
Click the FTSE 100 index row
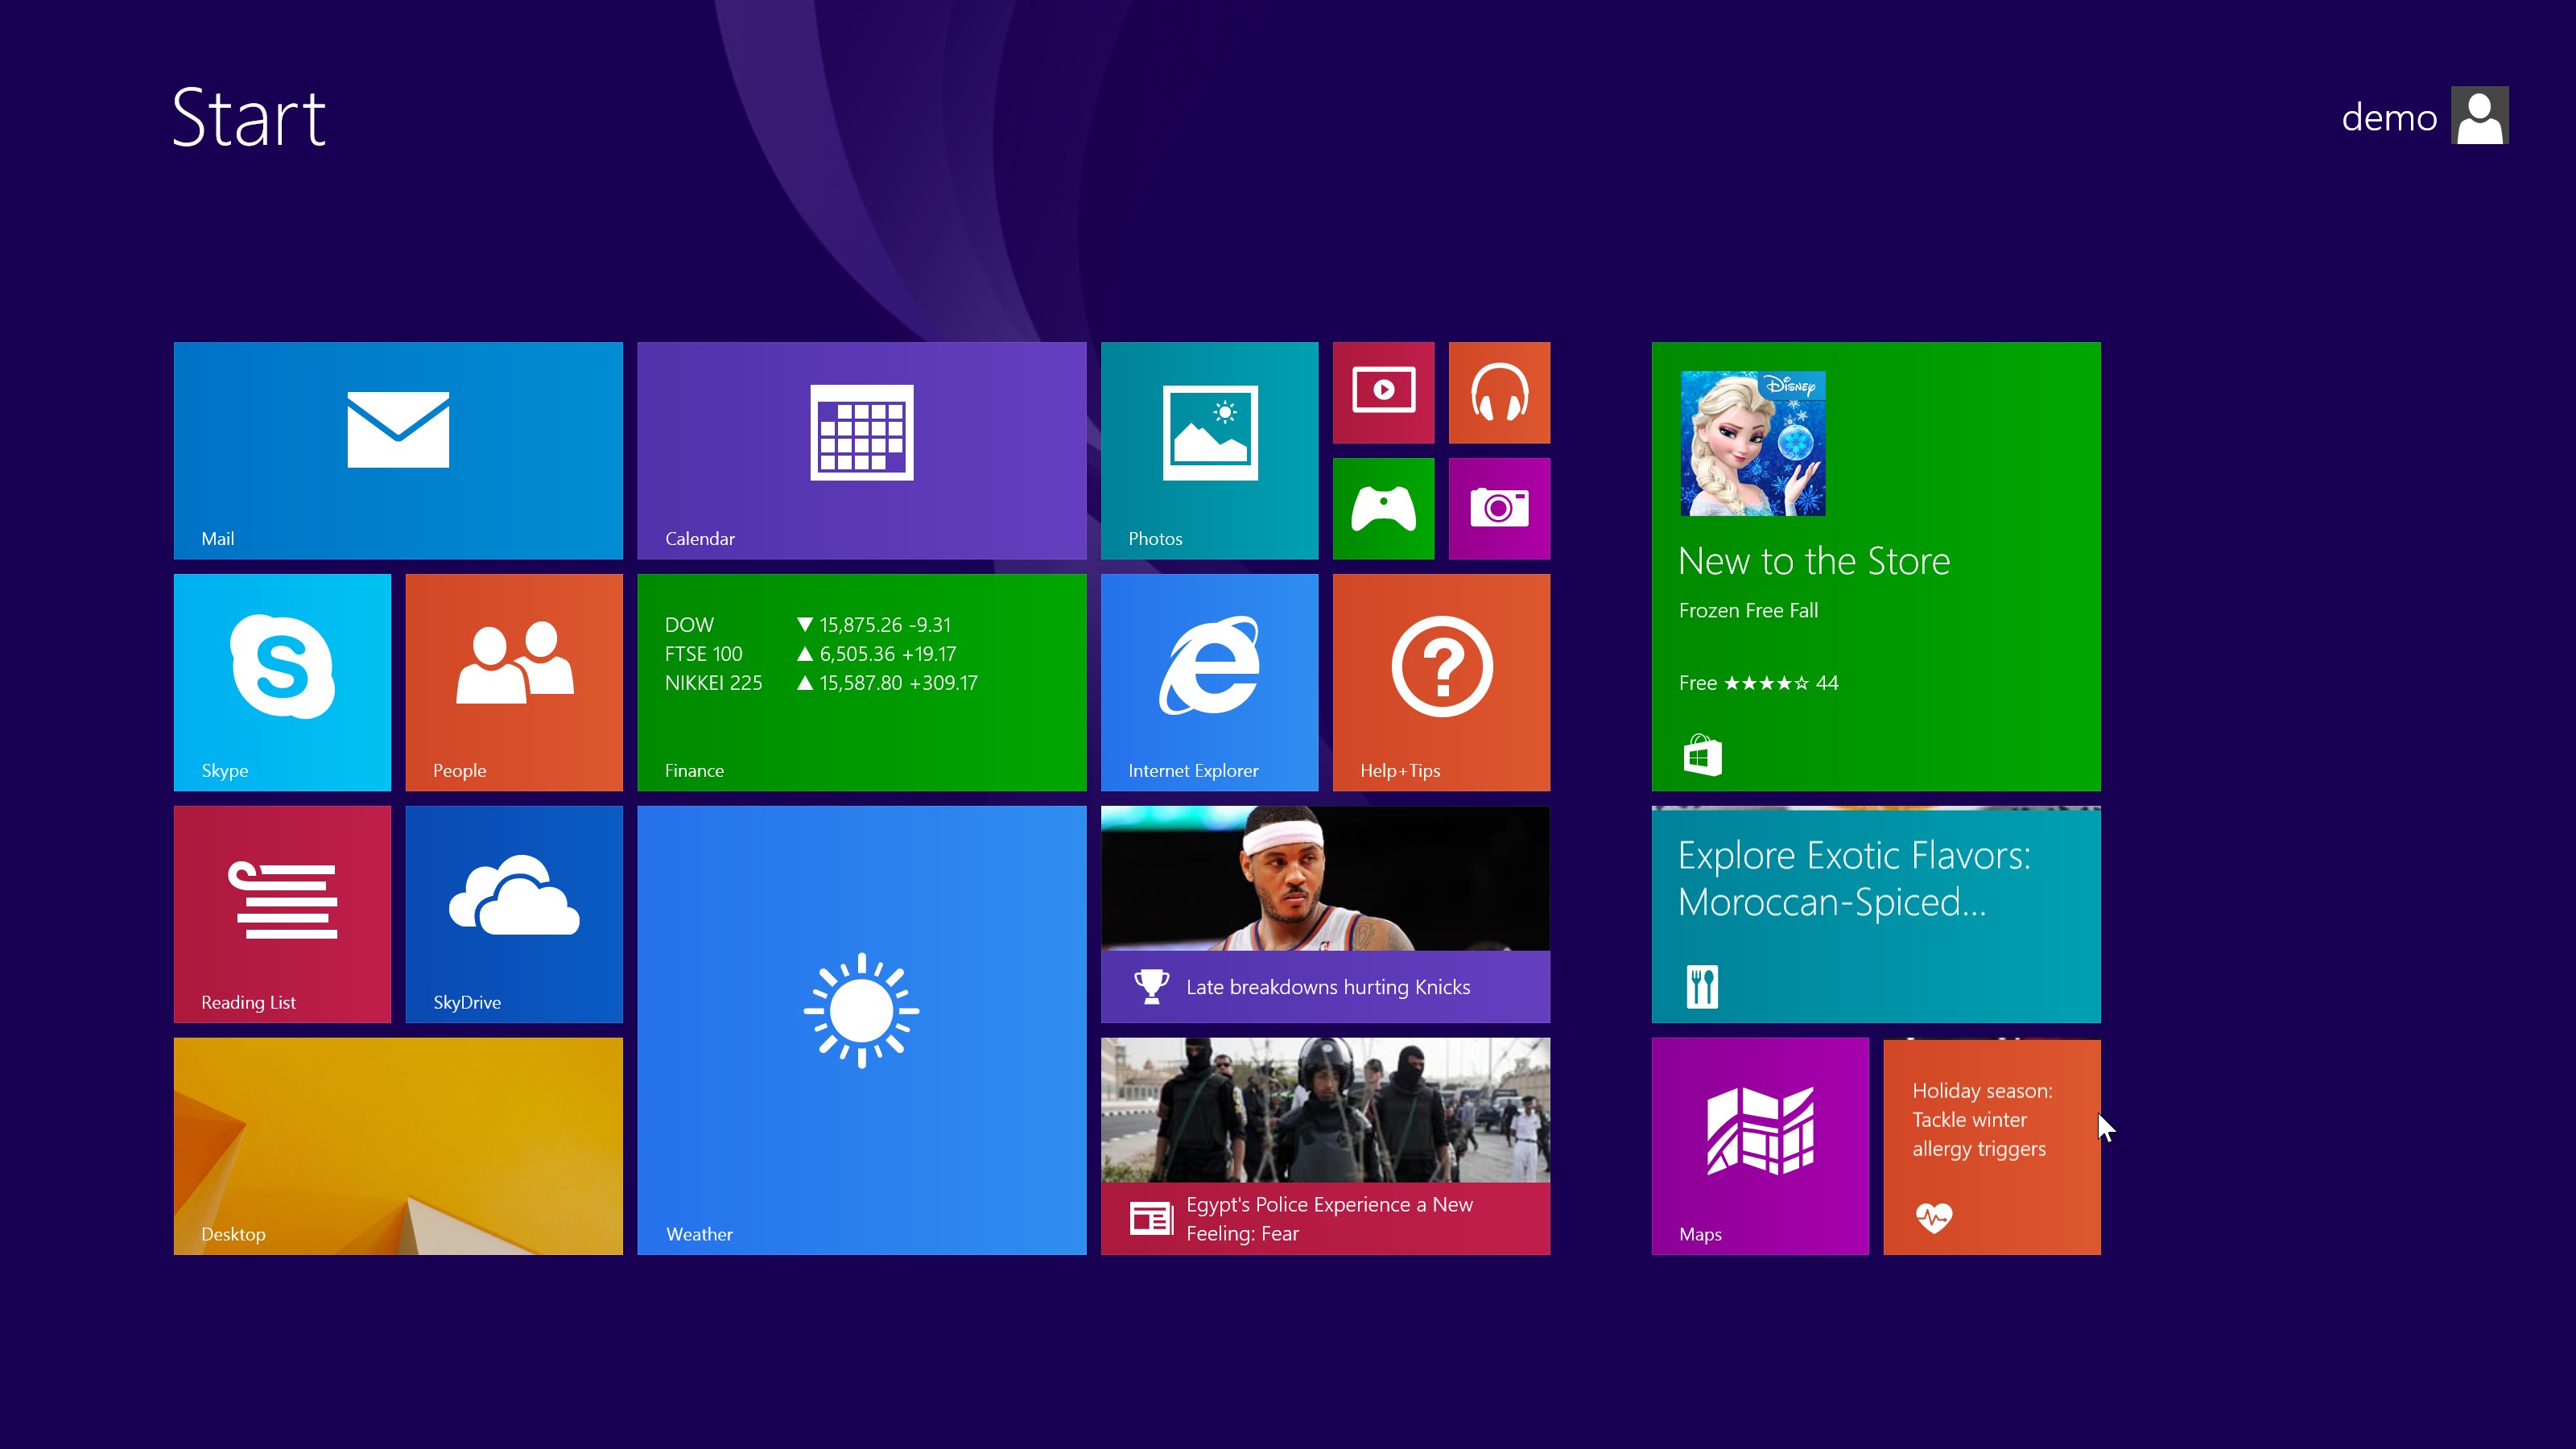811,654
